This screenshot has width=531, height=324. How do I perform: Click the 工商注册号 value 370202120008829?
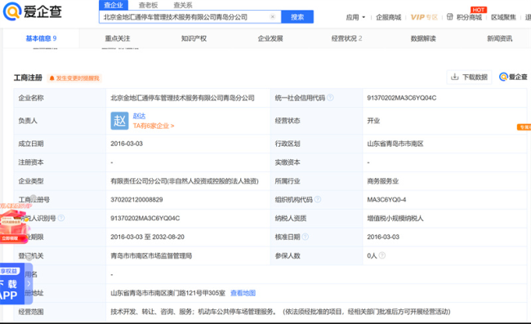coord(136,199)
